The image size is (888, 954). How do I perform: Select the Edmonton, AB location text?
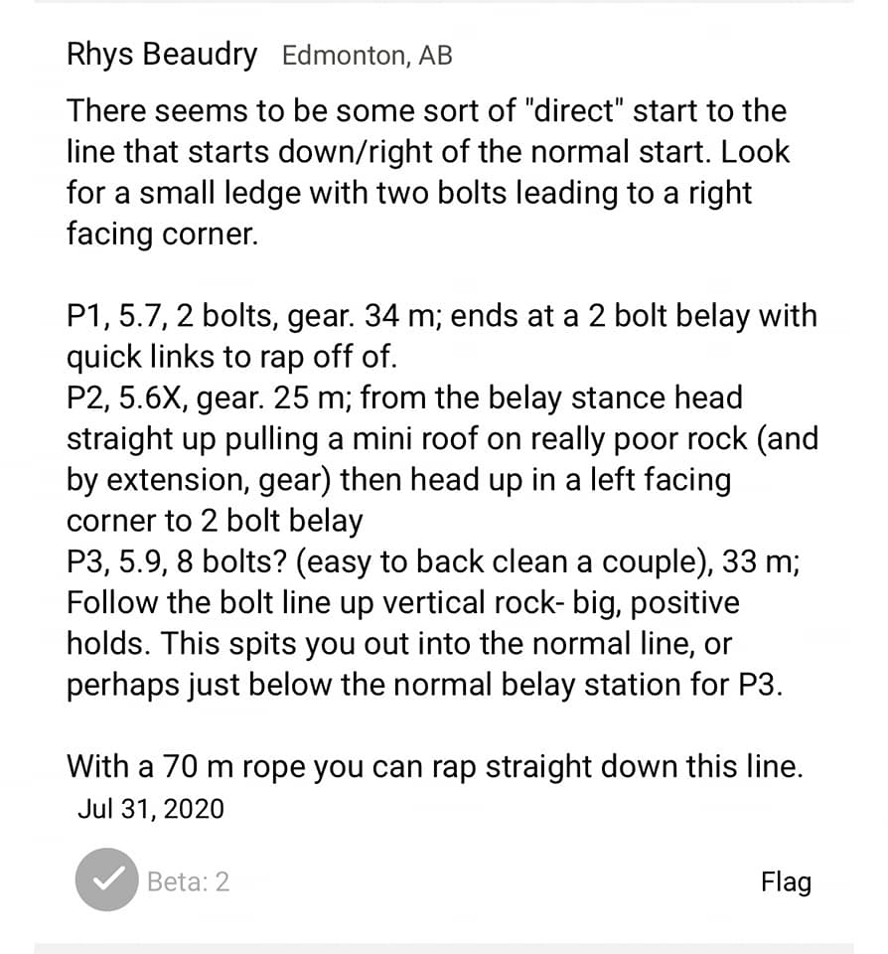368,56
